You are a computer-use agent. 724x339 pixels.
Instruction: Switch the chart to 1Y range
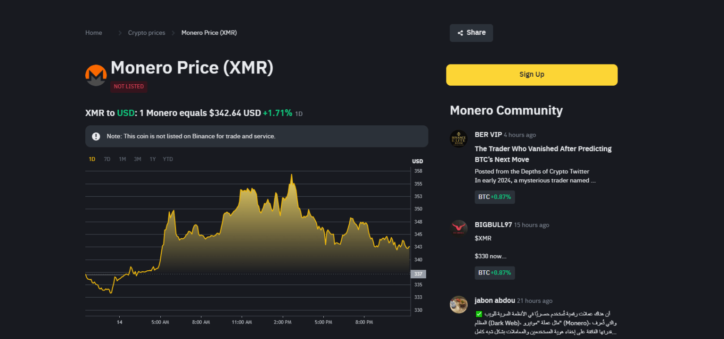pyautogui.click(x=153, y=159)
